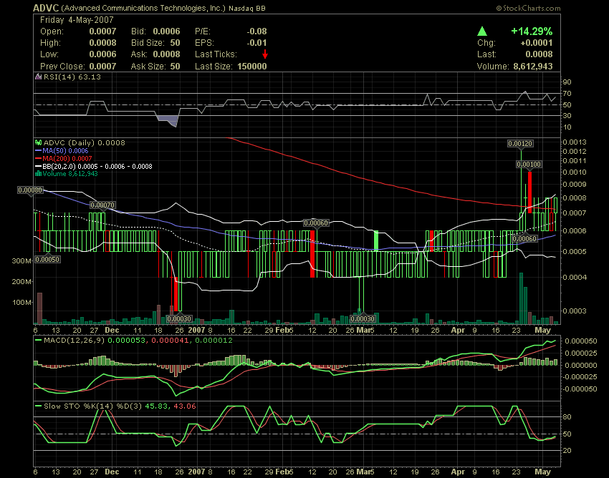Image resolution: width=609 pixels, height=478 pixels.
Task: Click the Open value 0.0007
Action: click(x=102, y=31)
